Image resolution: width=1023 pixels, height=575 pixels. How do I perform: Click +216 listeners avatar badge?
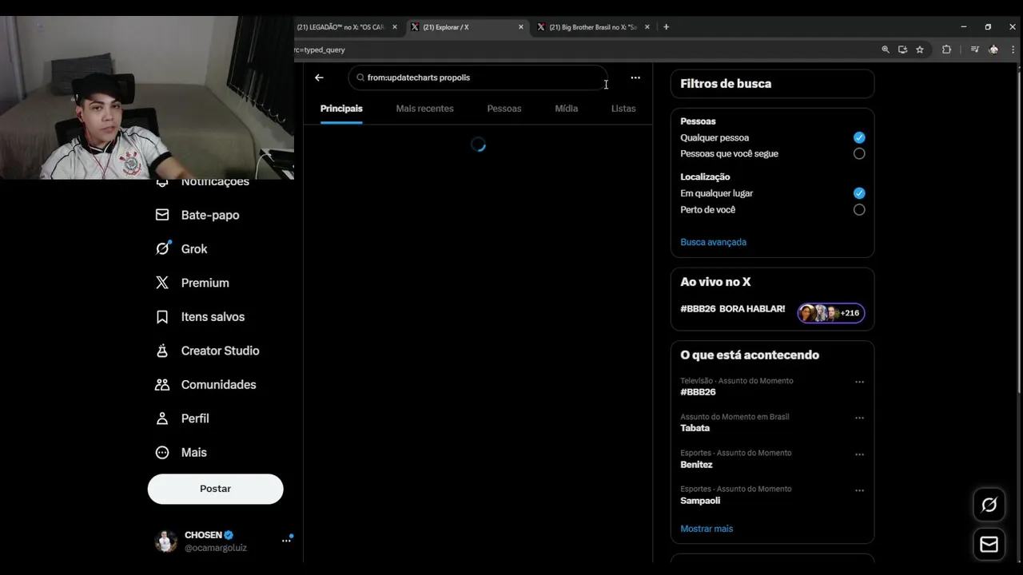[831, 313]
